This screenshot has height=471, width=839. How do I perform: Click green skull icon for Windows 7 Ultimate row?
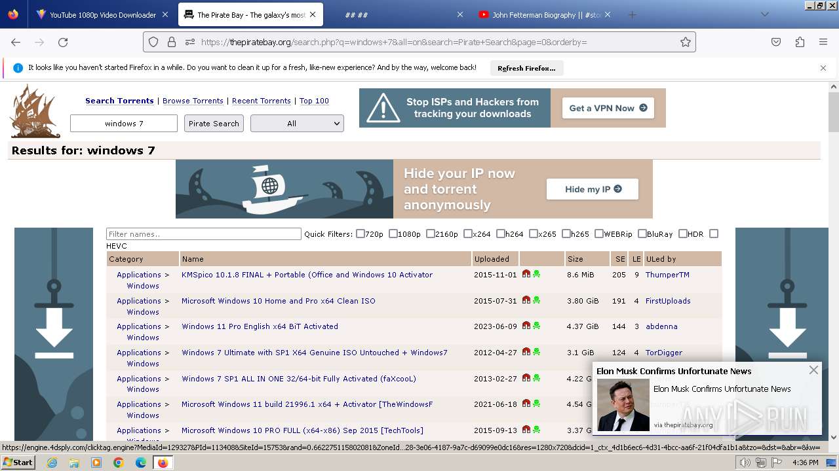pyautogui.click(x=536, y=352)
